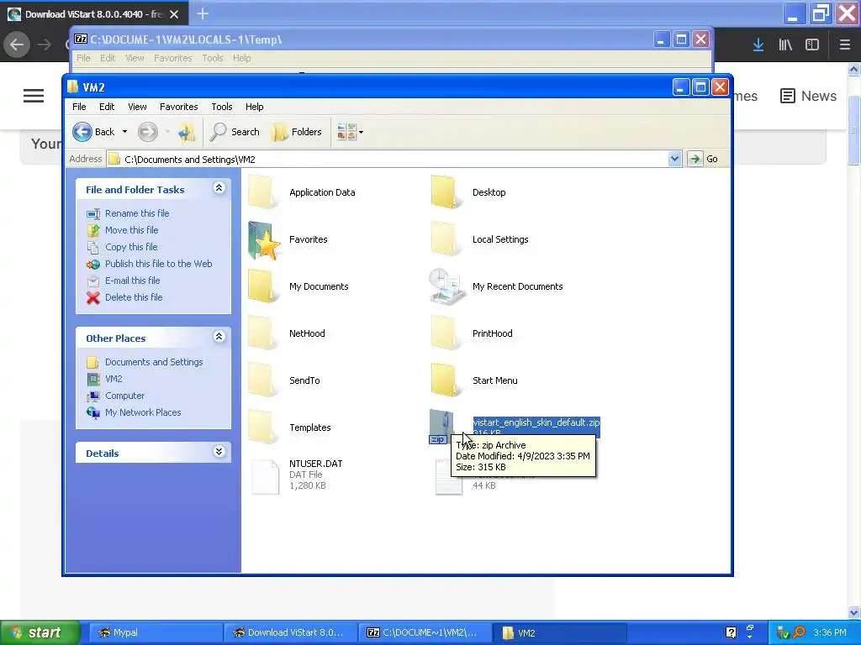Image resolution: width=861 pixels, height=645 pixels.
Task: Click the magnifier tray icon
Action: pyautogui.click(x=799, y=632)
